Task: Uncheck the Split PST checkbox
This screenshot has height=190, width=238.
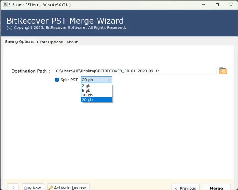Action: coord(57,80)
